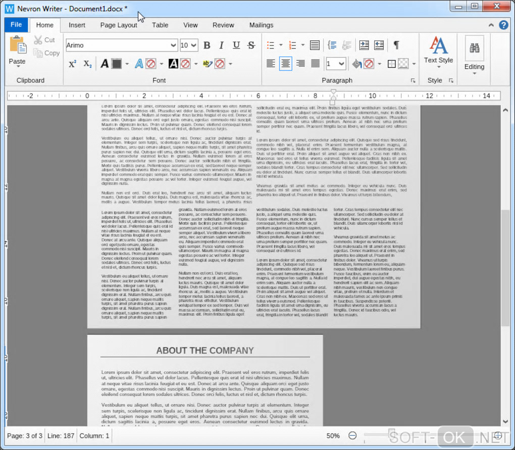Click the text highlight marker icon
This screenshot has height=450, width=515.
(207, 64)
